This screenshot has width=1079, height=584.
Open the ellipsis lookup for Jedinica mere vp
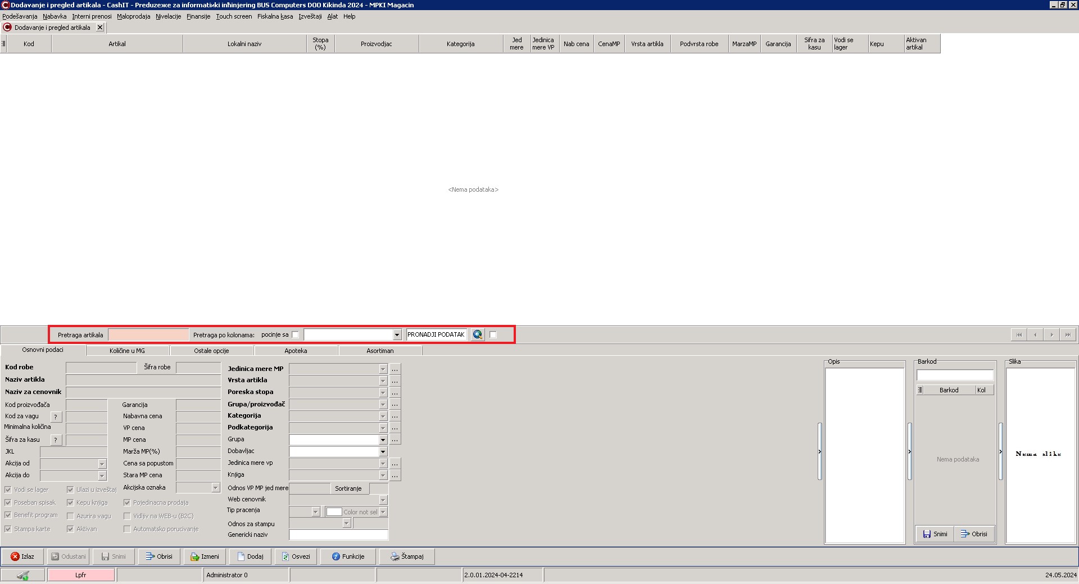click(395, 464)
